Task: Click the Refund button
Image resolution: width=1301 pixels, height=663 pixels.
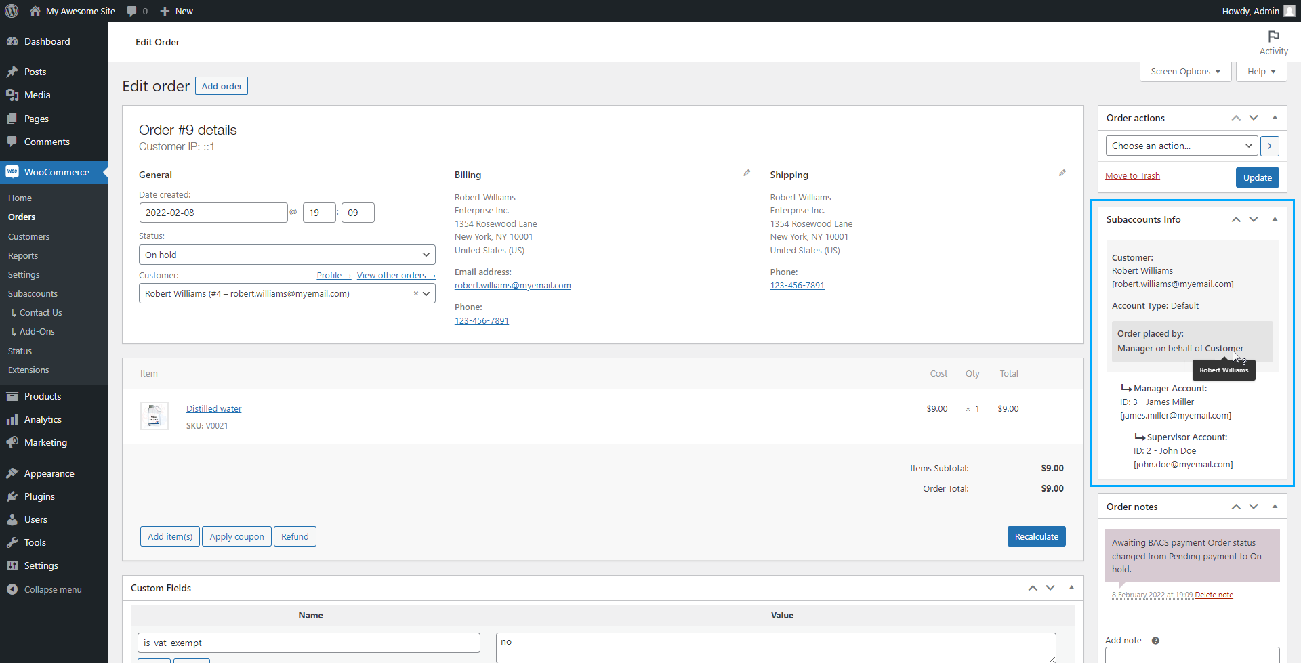Action: [295, 536]
